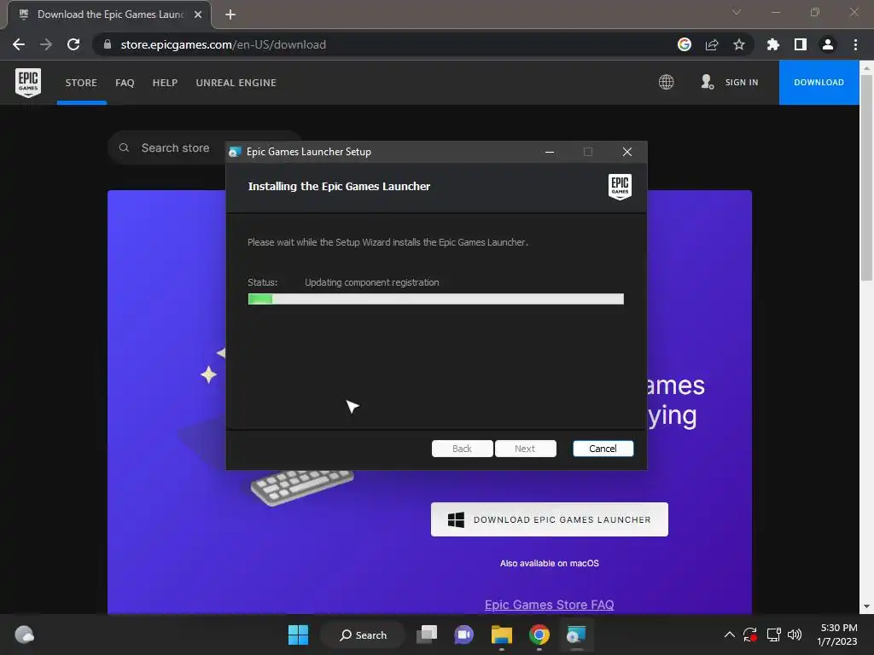Reload the page with the refresh icon

click(x=73, y=44)
